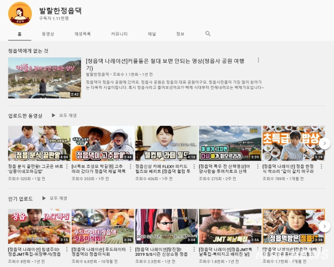This screenshot has width=334, height=267.
Task: Open the options menu for 탕진잼 신상쇼핑 video
Action: coord(194,249)
